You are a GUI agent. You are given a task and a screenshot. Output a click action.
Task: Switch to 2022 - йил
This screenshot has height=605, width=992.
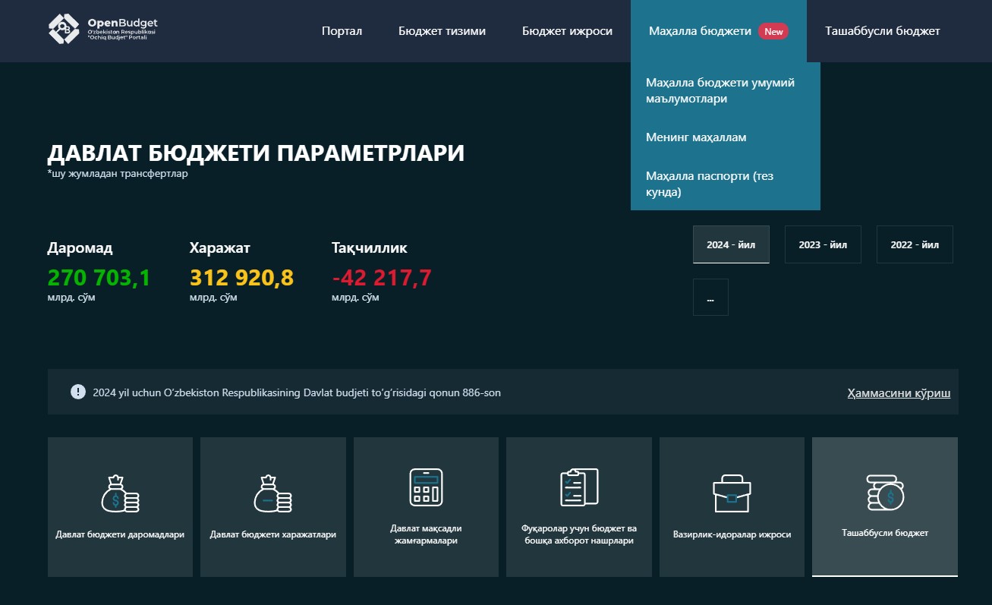tap(915, 244)
